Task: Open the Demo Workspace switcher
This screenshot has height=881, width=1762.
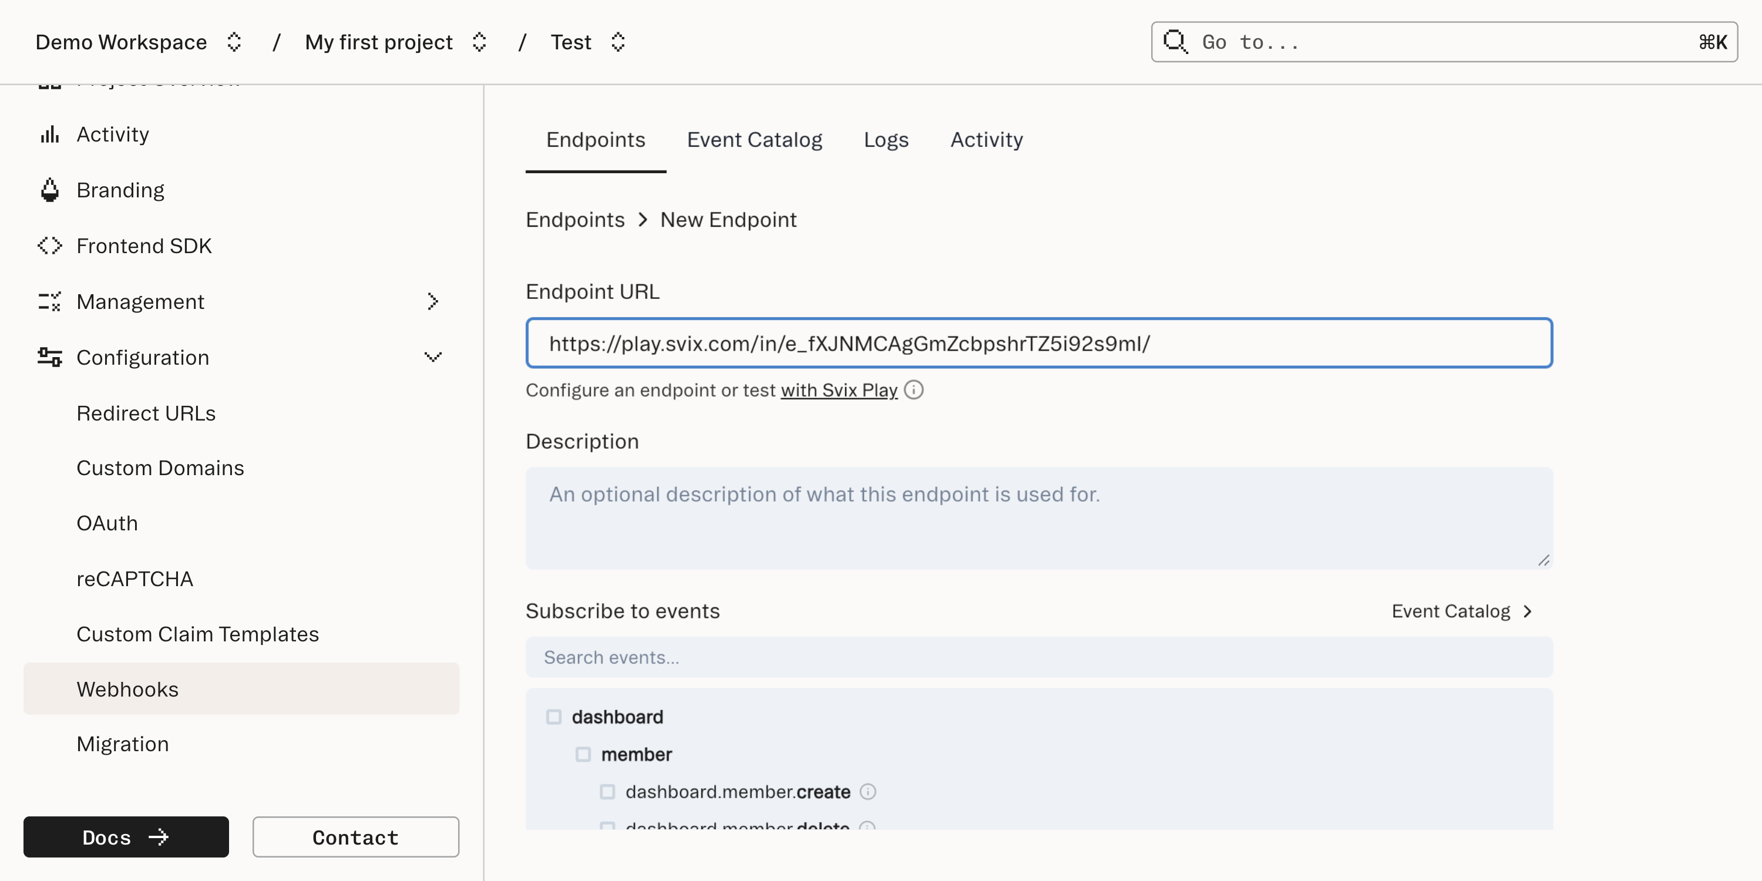Action: (233, 42)
